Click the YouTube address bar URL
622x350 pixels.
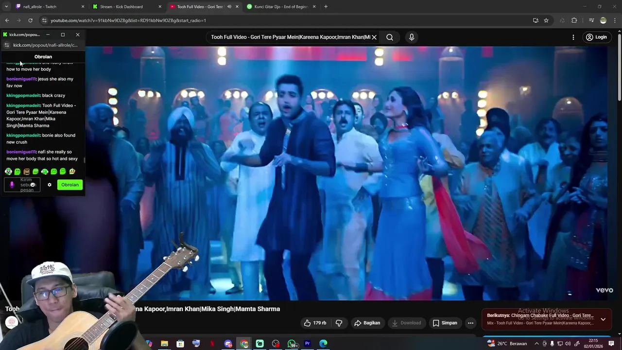(128, 20)
